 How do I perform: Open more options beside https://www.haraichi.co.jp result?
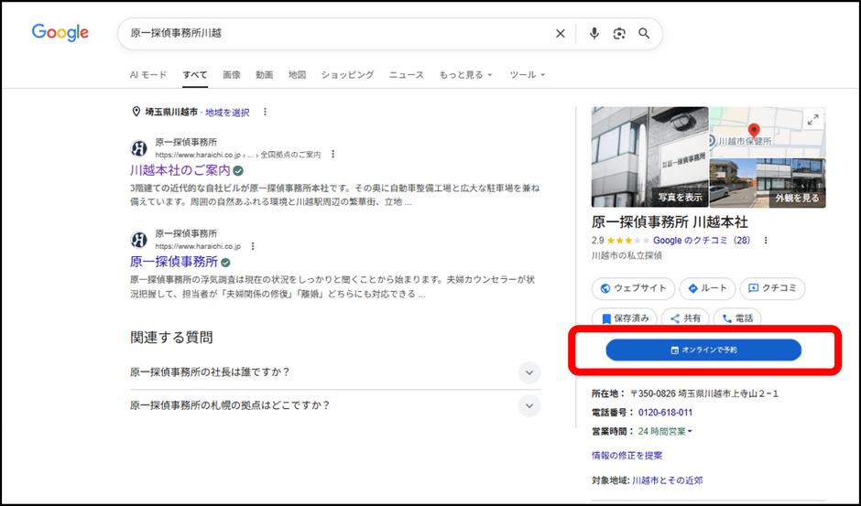(253, 246)
